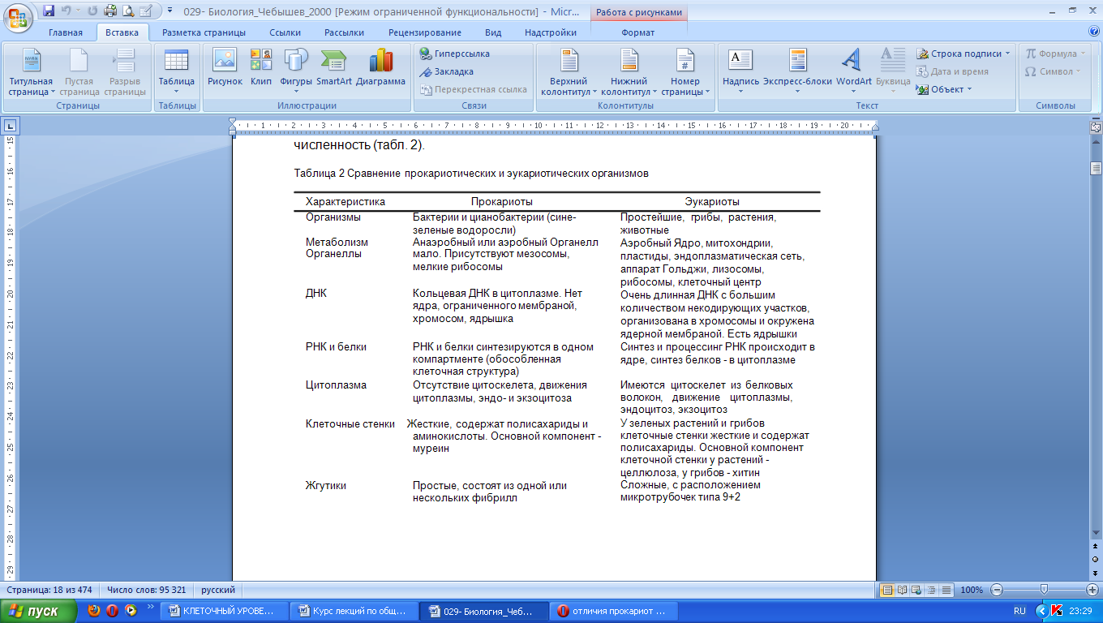Open the Вид ribbon tab
This screenshot has width=1103, height=623.
pyautogui.click(x=493, y=32)
